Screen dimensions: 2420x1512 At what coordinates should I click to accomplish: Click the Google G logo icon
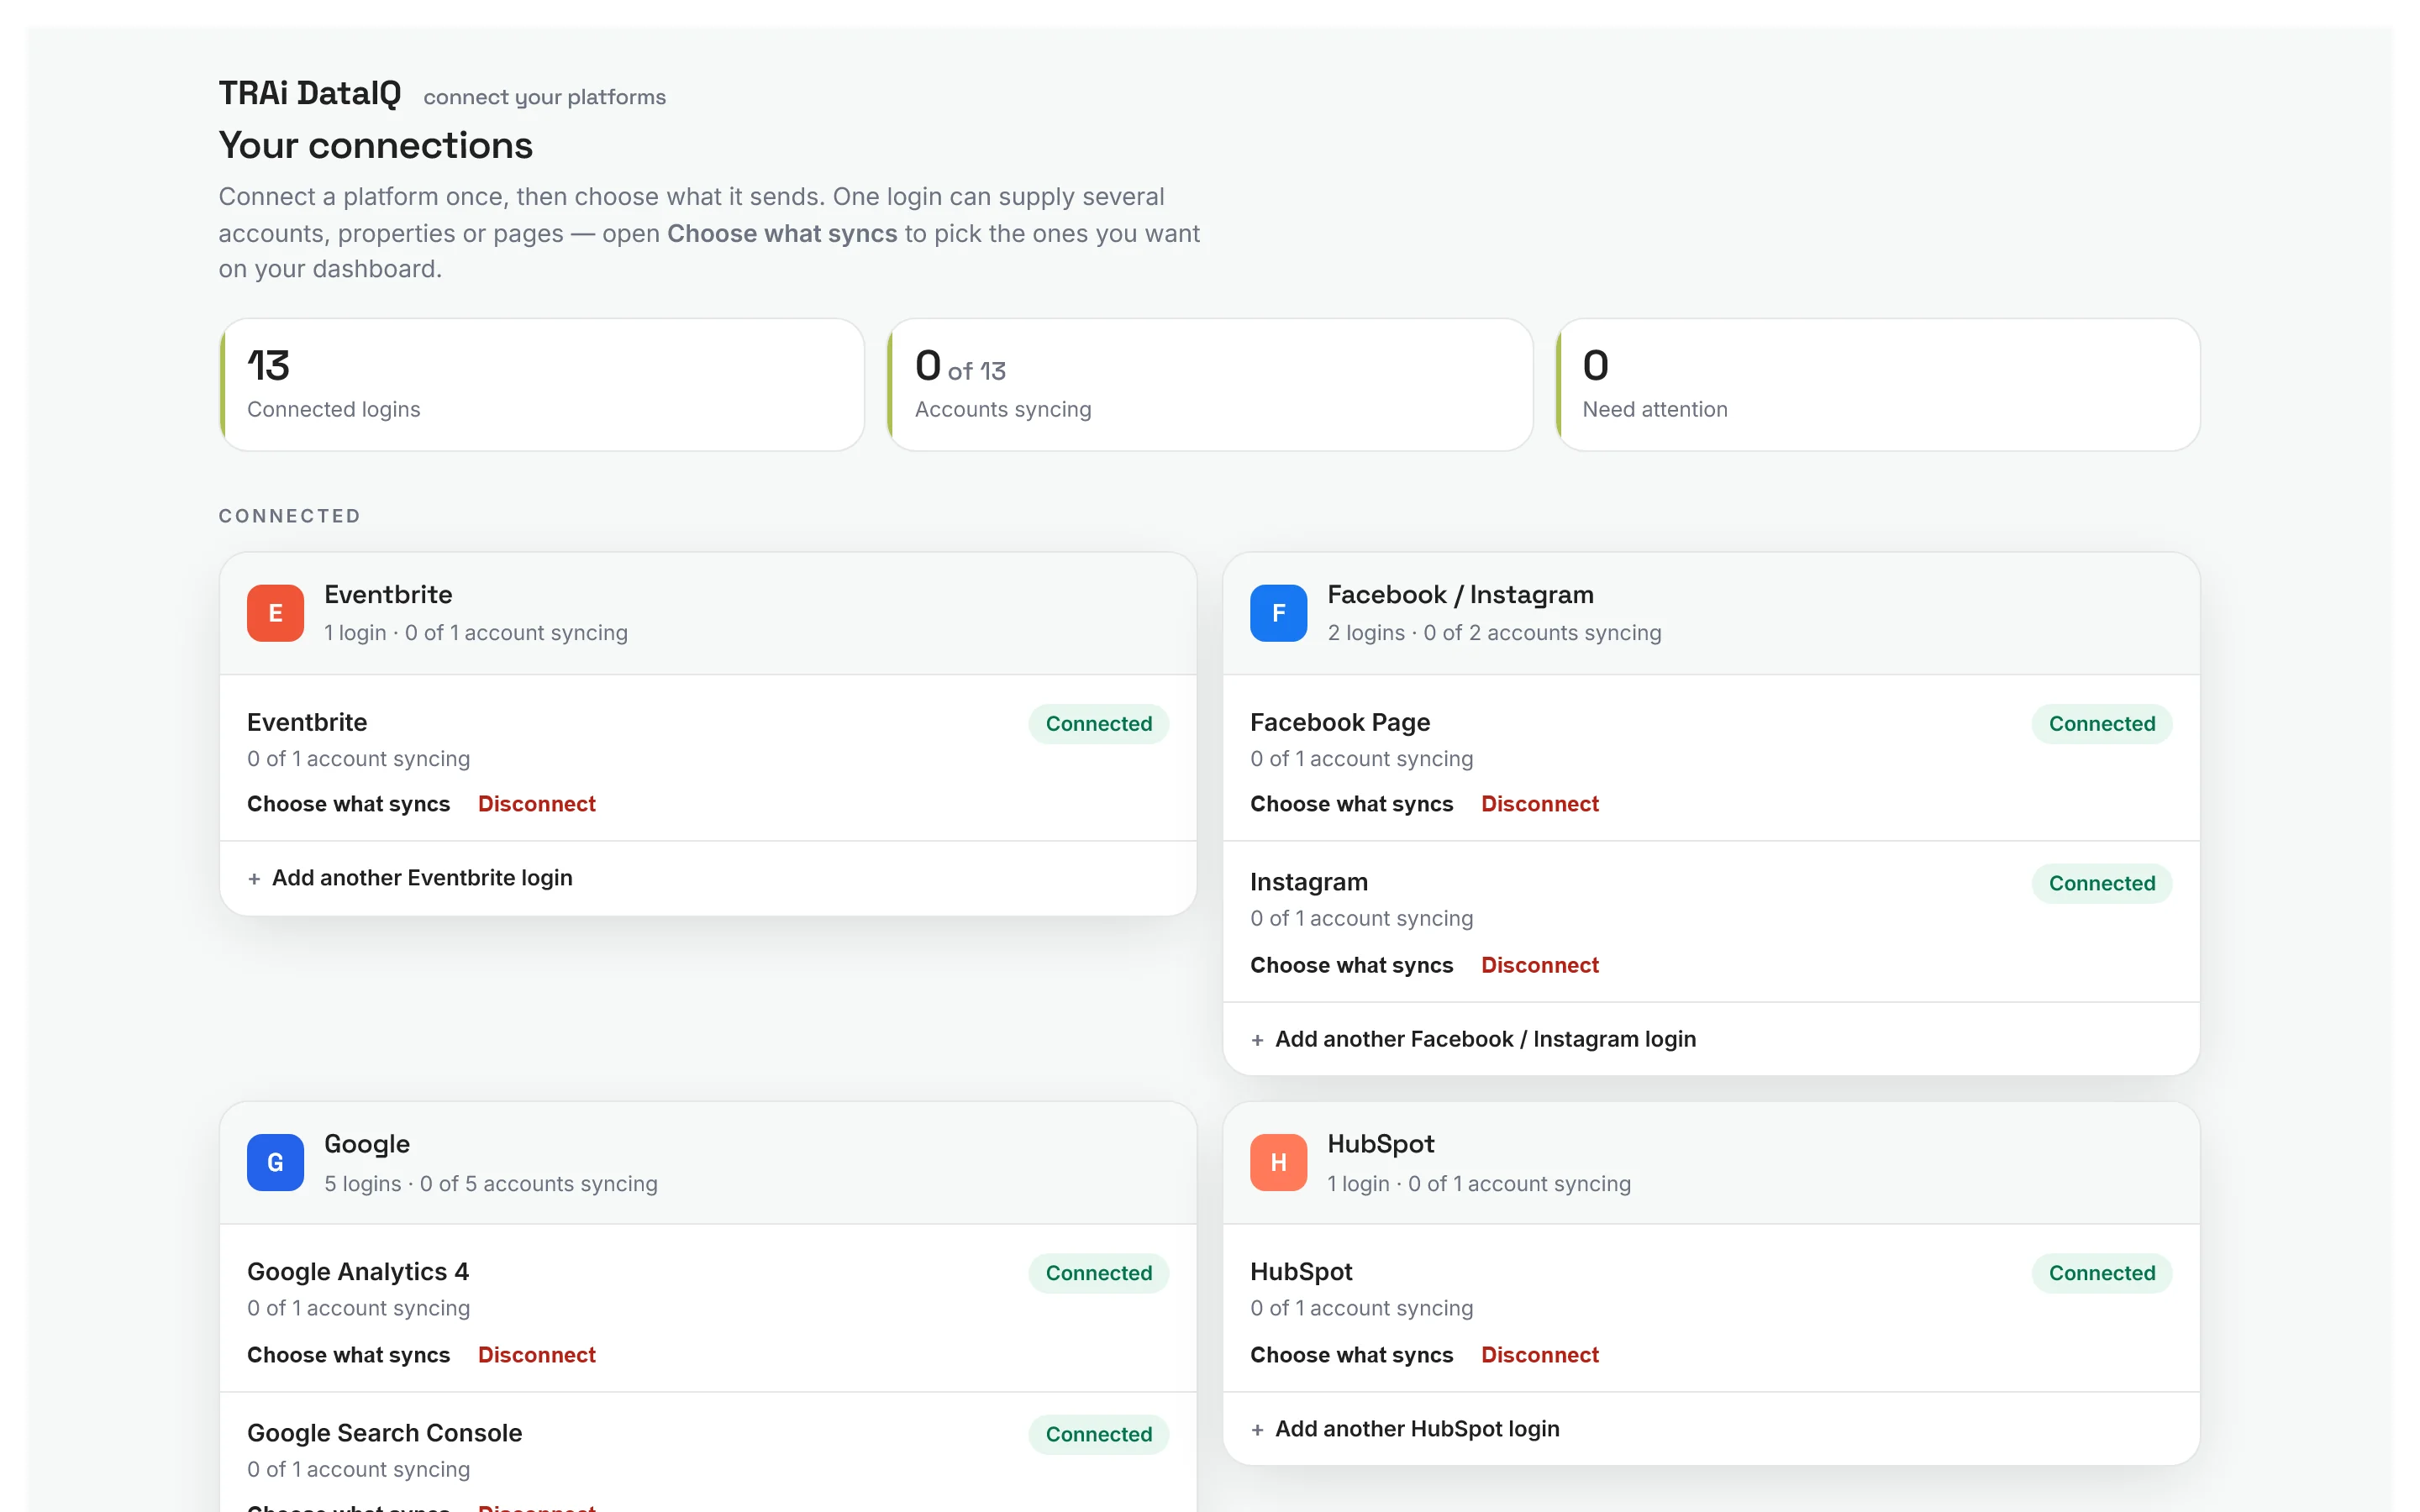[275, 1162]
